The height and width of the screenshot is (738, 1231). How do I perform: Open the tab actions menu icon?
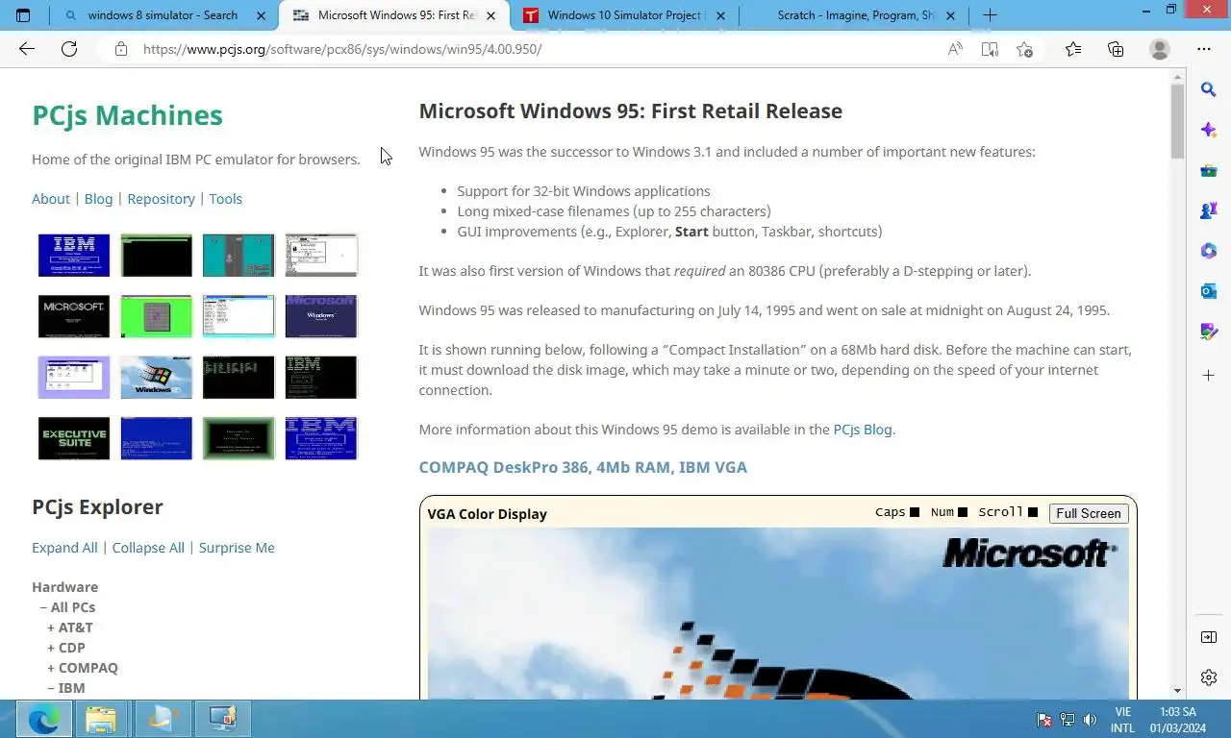pos(23,15)
